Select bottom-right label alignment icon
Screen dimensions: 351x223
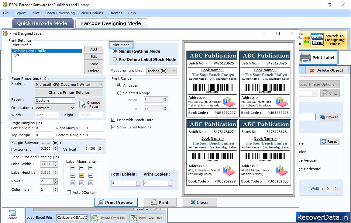point(91,183)
